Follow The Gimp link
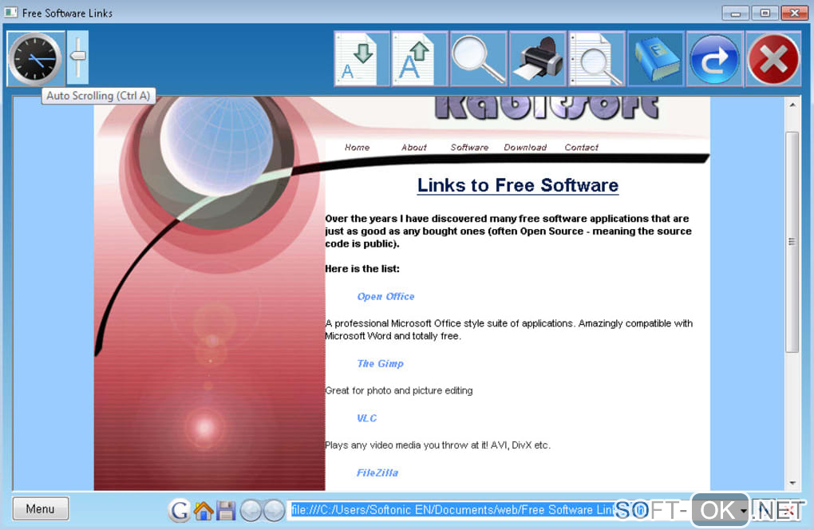The image size is (814, 530). (380, 363)
